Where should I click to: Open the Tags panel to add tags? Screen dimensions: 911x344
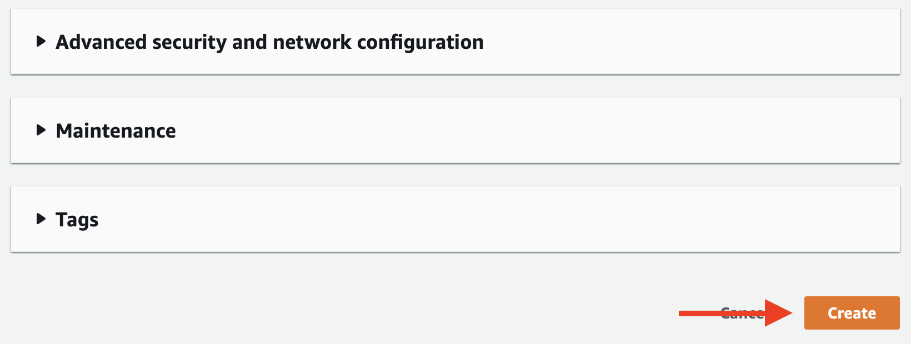click(77, 219)
